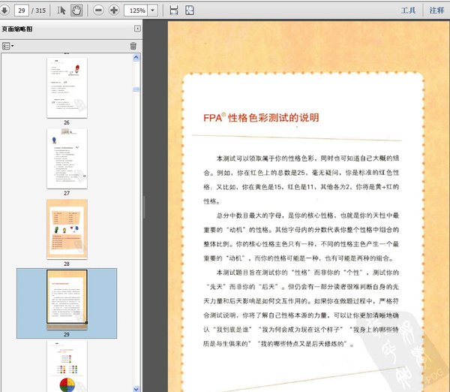Delete selected page via trash icon

click(x=133, y=46)
